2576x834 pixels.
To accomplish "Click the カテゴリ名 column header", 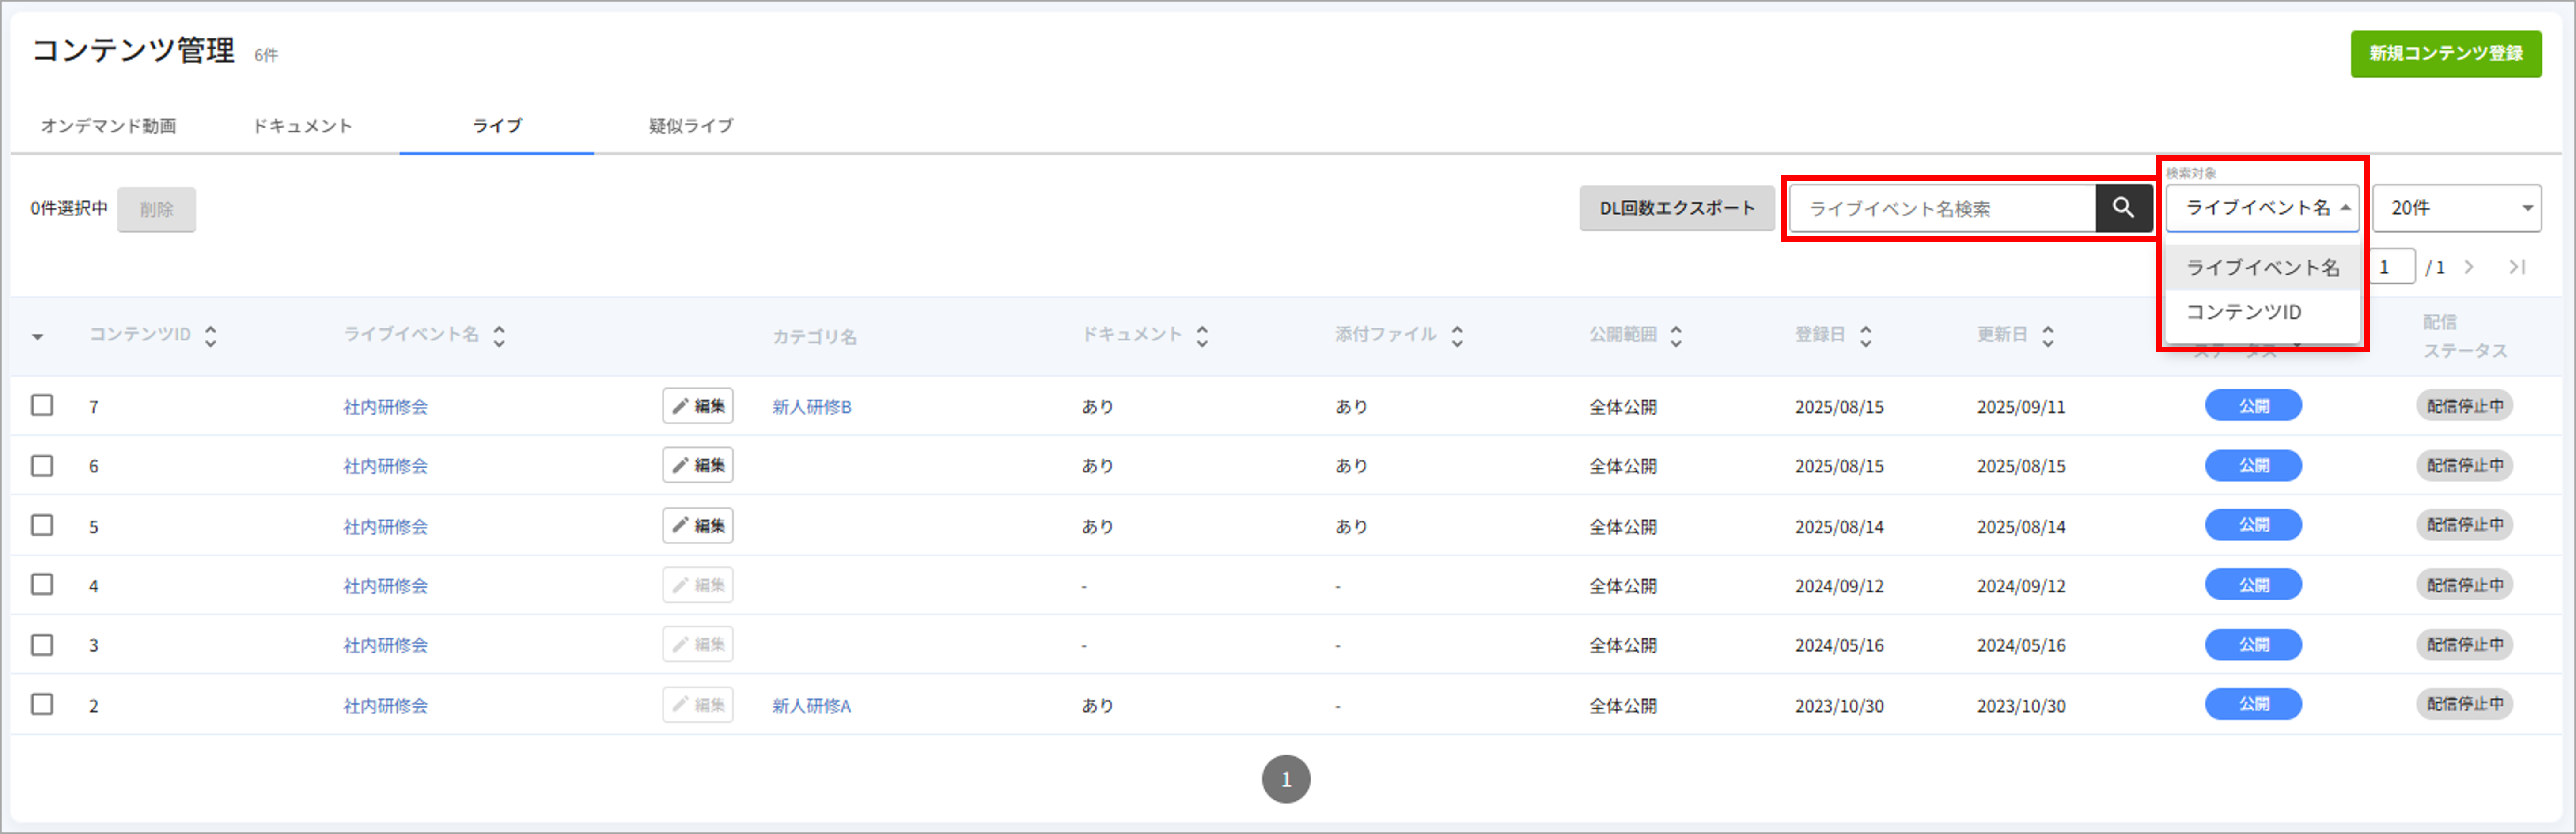I will click(814, 337).
